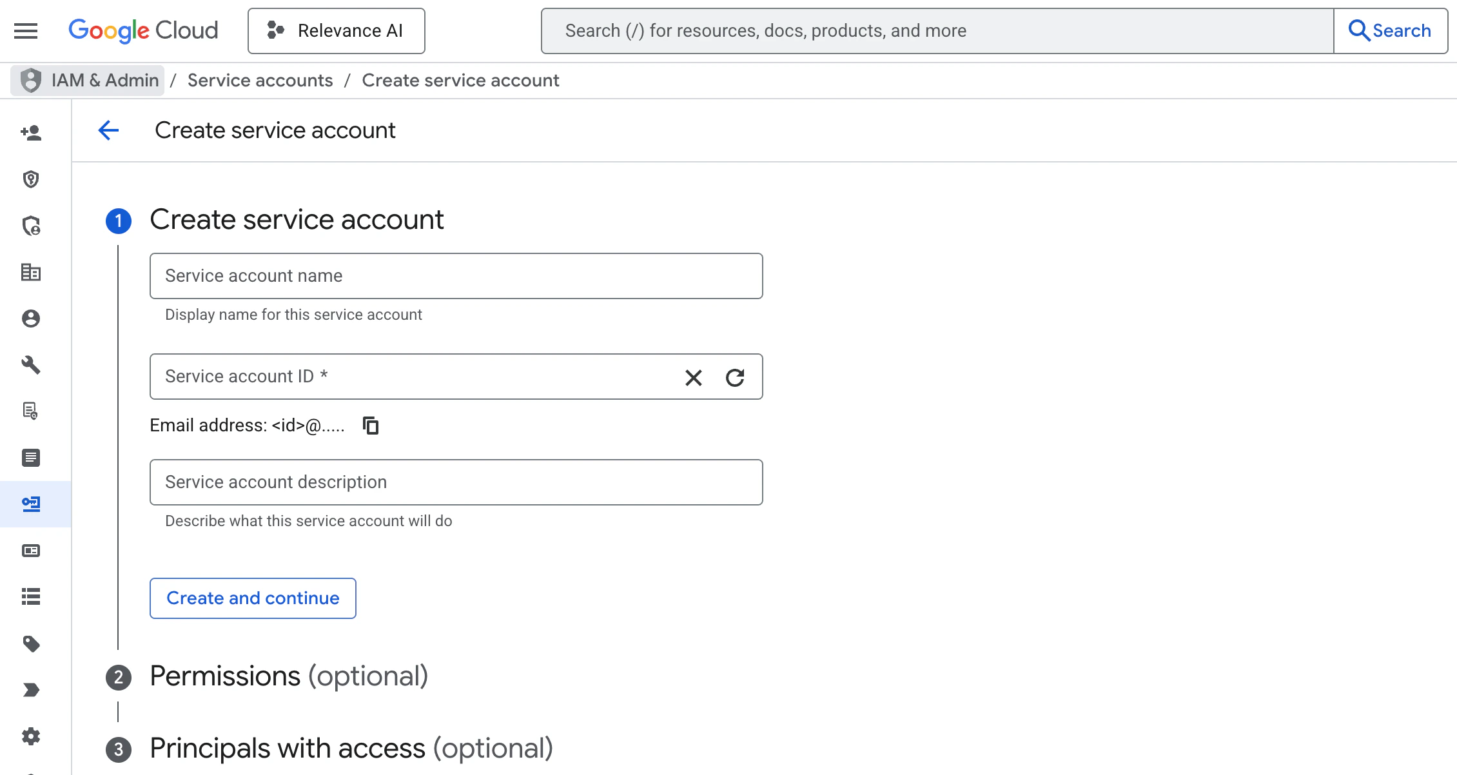Screen dimensions: 1457x775
Task: Select the highlighted Service Accounts sidebar icon
Action: tap(30, 504)
